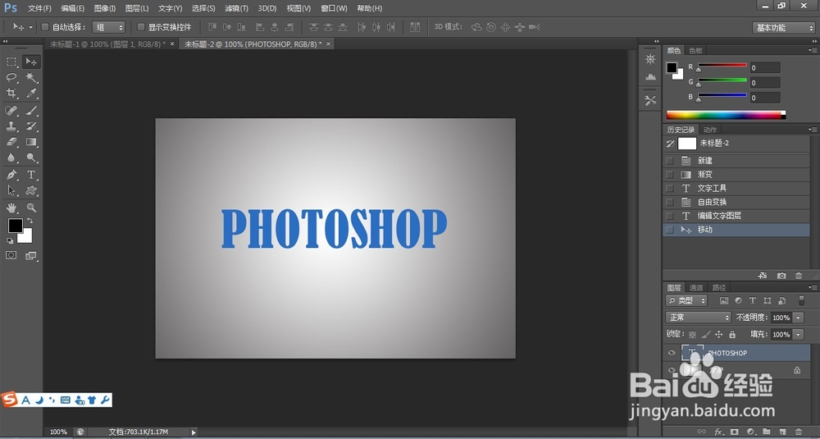The height and width of the screenshot is (439, 820).
Task: Select the Lasso tool
Action: [x=11, y=77]
